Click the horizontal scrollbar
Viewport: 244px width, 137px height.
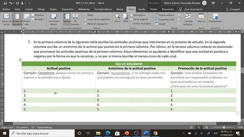[x=114, y=123]
